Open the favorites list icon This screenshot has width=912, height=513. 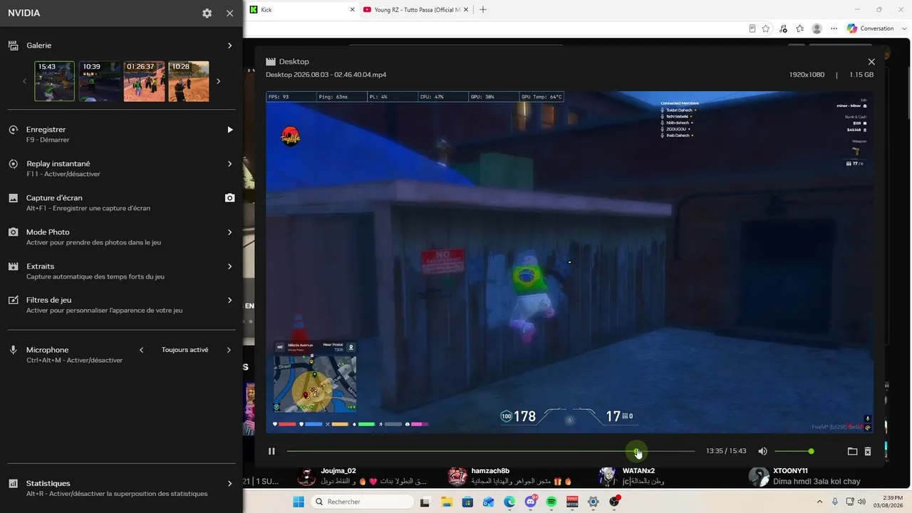(799, 28)
